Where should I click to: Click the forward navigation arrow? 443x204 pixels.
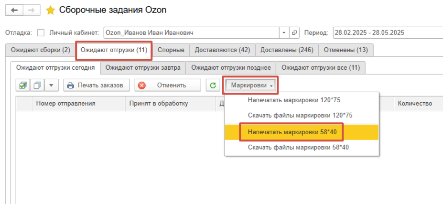pyautogui.click(x=31, y=10)
